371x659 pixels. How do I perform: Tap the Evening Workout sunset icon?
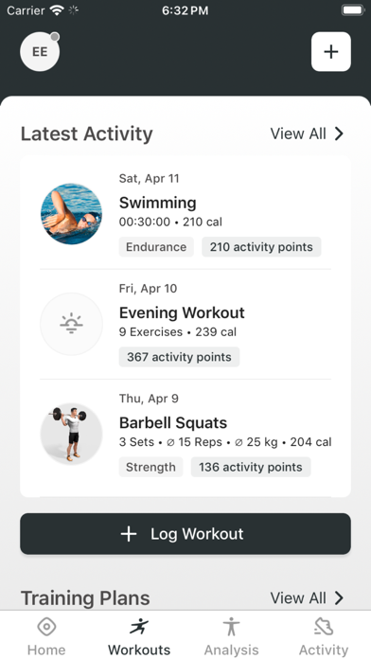[x=71, y=324]
